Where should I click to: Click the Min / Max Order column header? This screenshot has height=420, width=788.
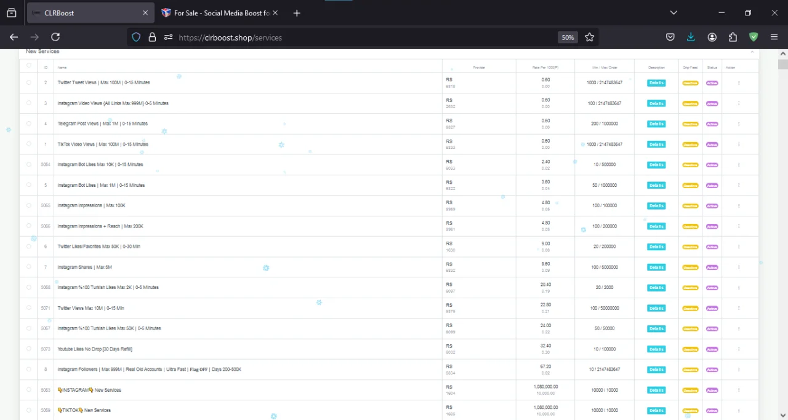click(605, 67)
